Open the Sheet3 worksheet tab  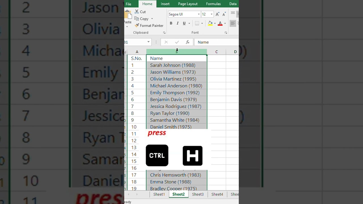(x=198, y=194)
